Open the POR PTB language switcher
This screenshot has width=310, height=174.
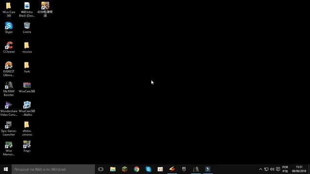click(x=285, y=169)
